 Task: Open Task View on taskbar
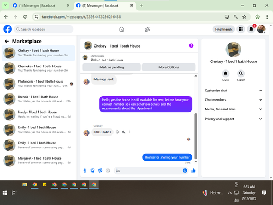click(14, 192)
